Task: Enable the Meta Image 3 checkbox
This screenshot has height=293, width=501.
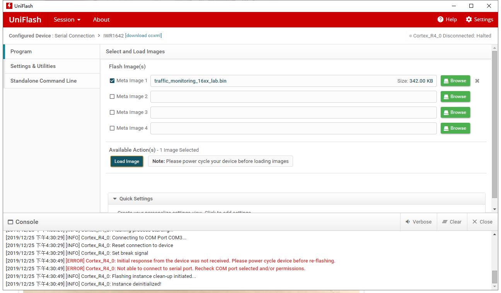Action: pos(112,112)
